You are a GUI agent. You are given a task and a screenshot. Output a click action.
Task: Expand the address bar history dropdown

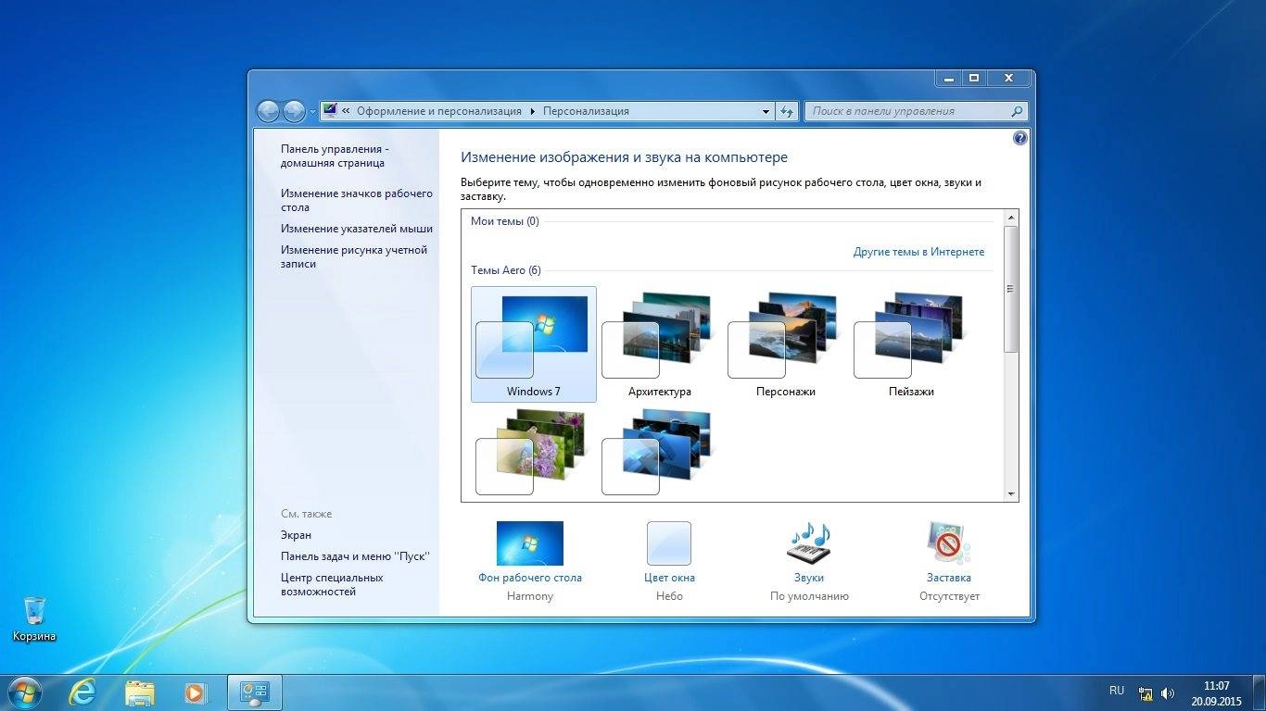(x=766, y=111)
